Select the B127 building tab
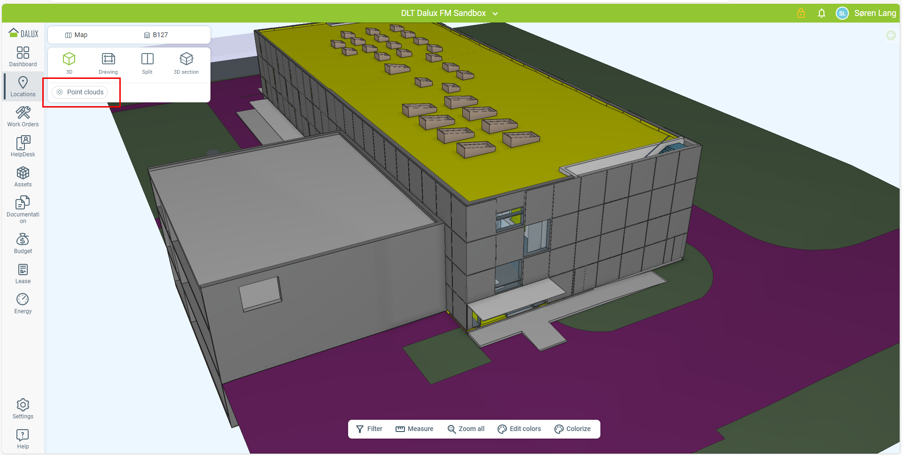Viewport: 902px width, 455px height. coord(156,35)
